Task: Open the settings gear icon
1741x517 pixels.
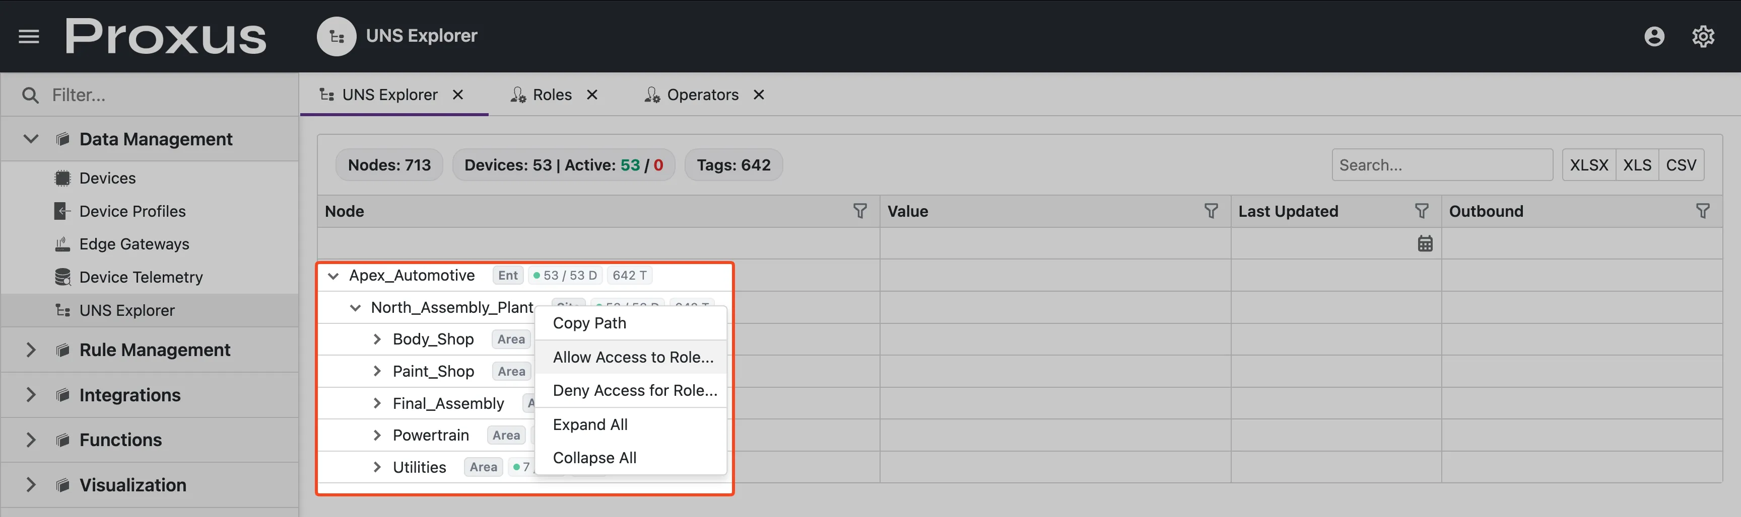Action: pyautogui.click(x=1703, y=36)
